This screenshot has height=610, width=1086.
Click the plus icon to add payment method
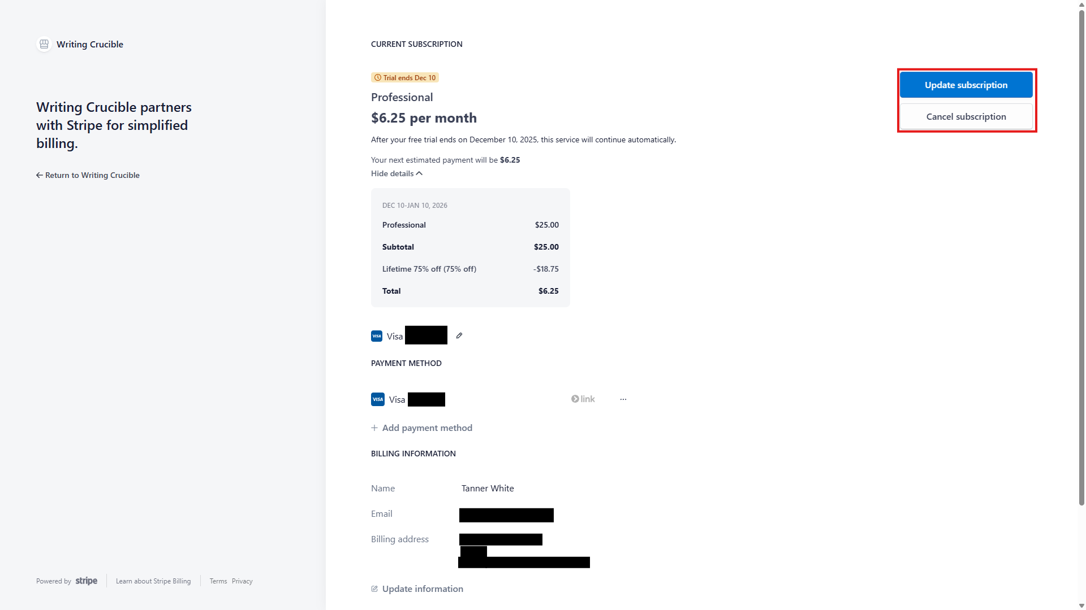point(374,428)
